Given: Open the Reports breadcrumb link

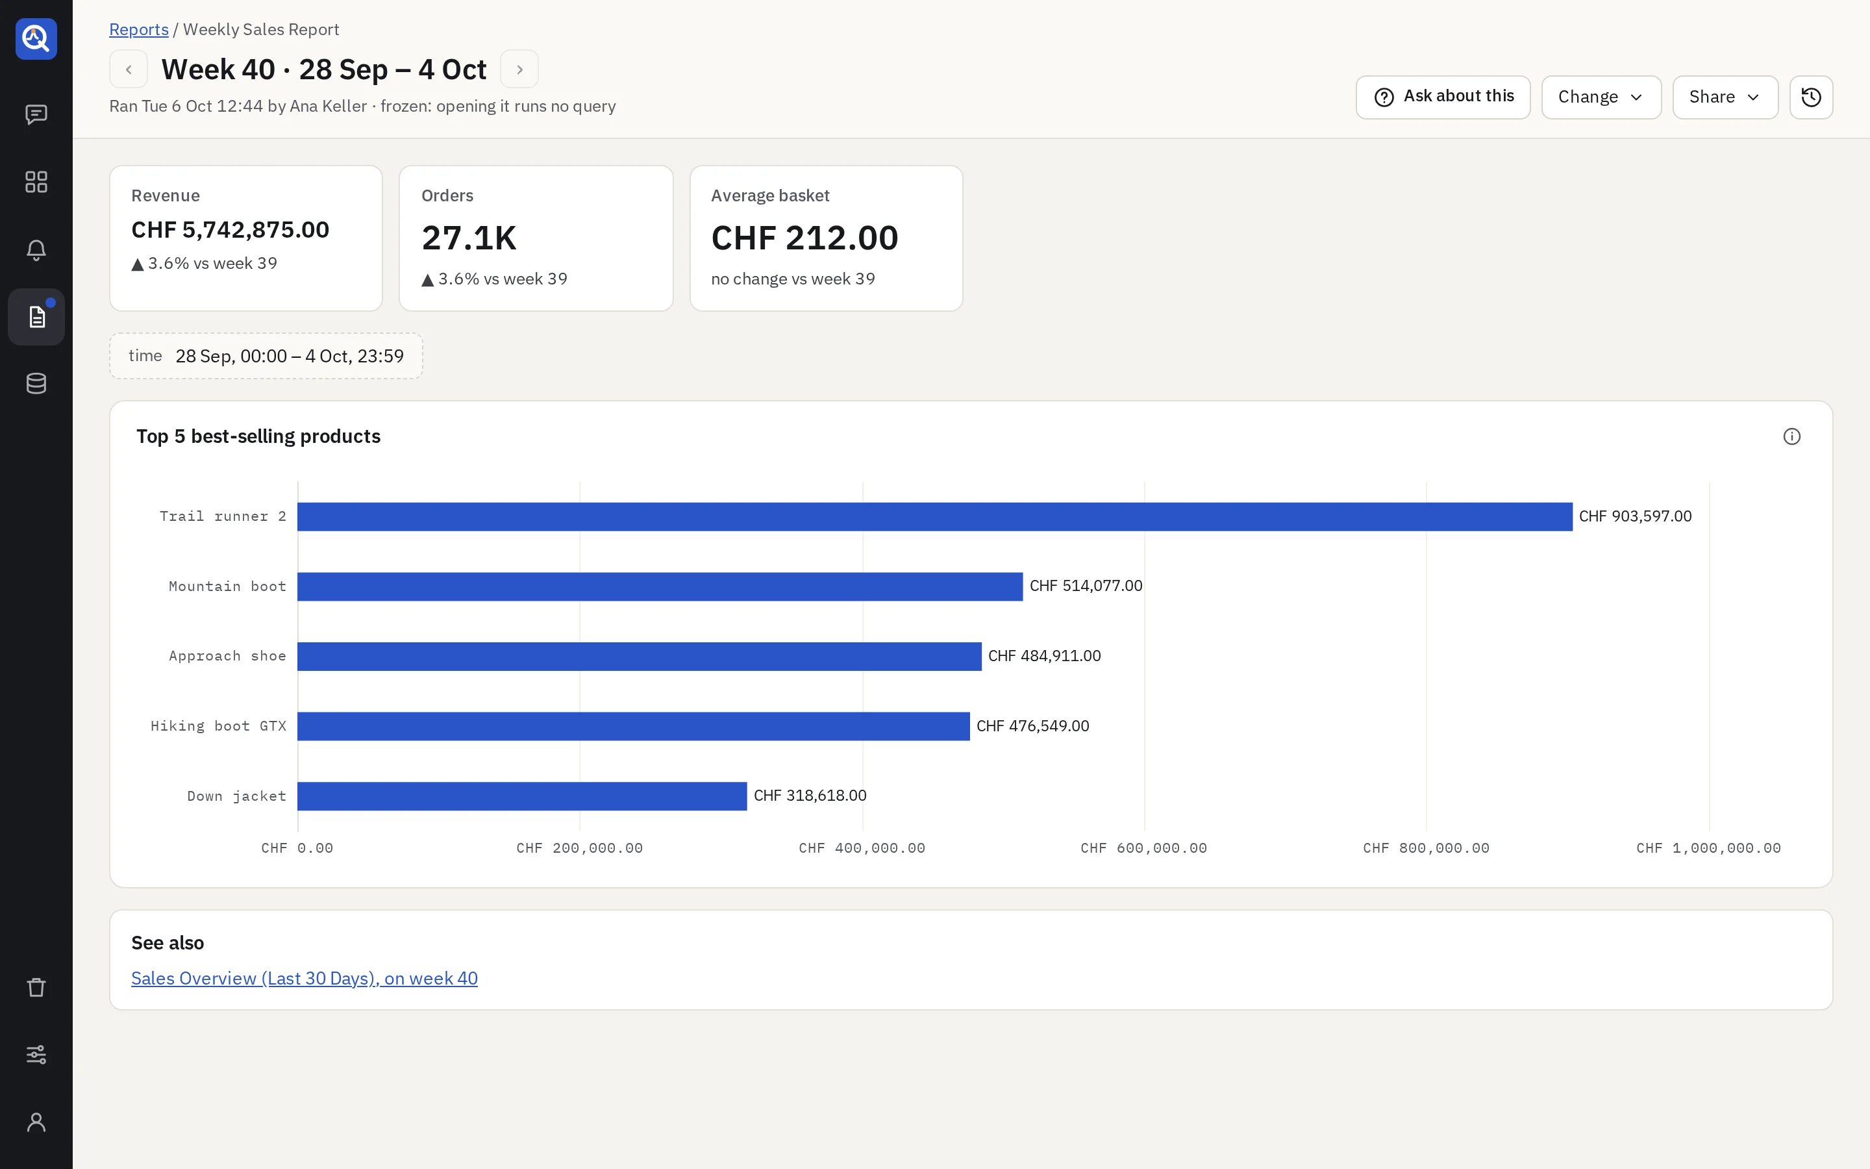Looking at the screenshot, I should 139,29.
